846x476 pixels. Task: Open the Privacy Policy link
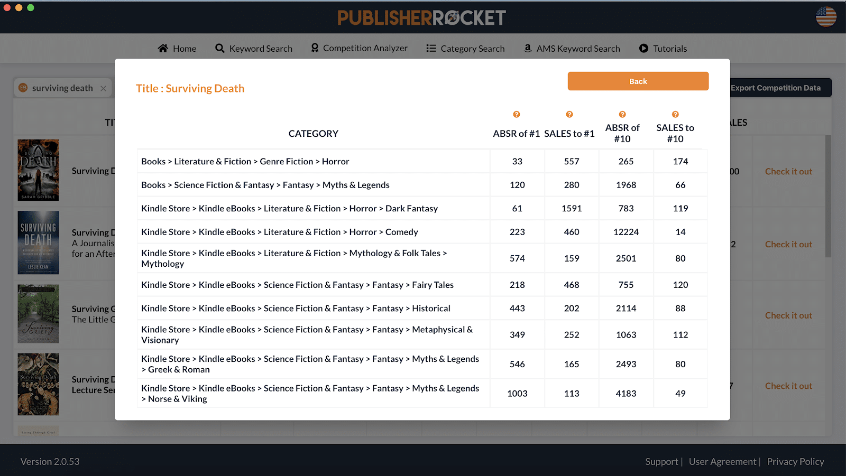pos(795,462)
